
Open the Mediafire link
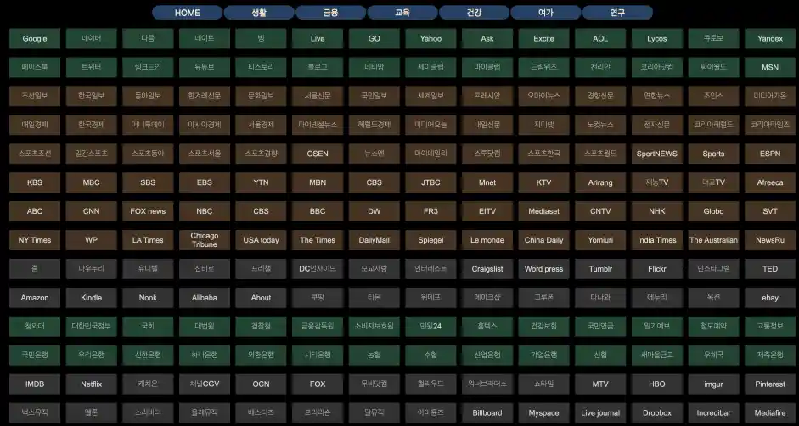click(770, 412)
